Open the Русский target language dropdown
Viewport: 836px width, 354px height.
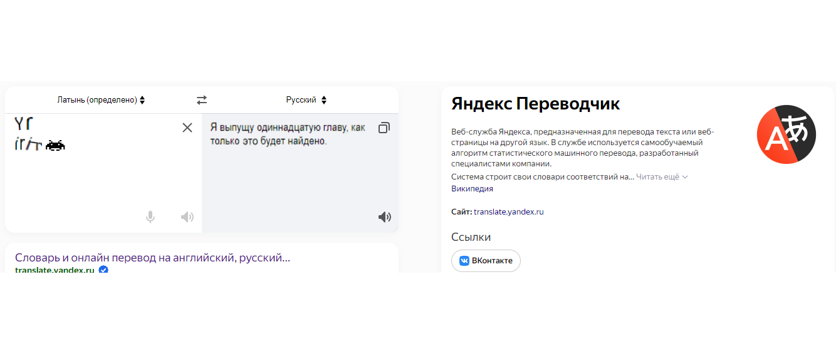[x=306, y=100]
